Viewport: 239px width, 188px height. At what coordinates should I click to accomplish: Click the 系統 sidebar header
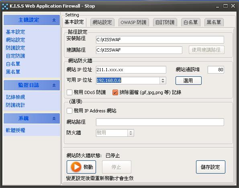pos(32,118)
